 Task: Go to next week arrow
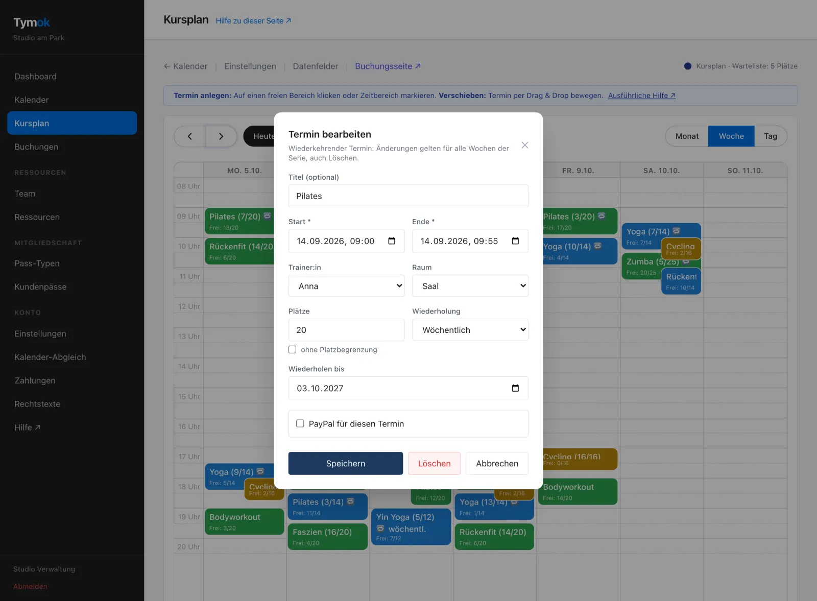[x=221, y=136]
